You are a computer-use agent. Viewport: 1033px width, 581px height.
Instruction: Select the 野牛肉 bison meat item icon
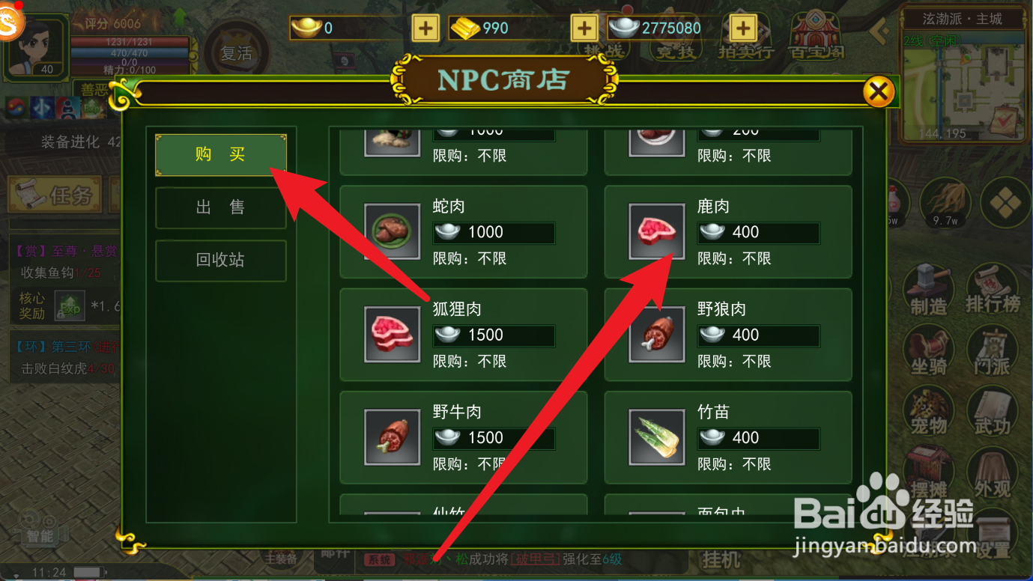[392, 436]
